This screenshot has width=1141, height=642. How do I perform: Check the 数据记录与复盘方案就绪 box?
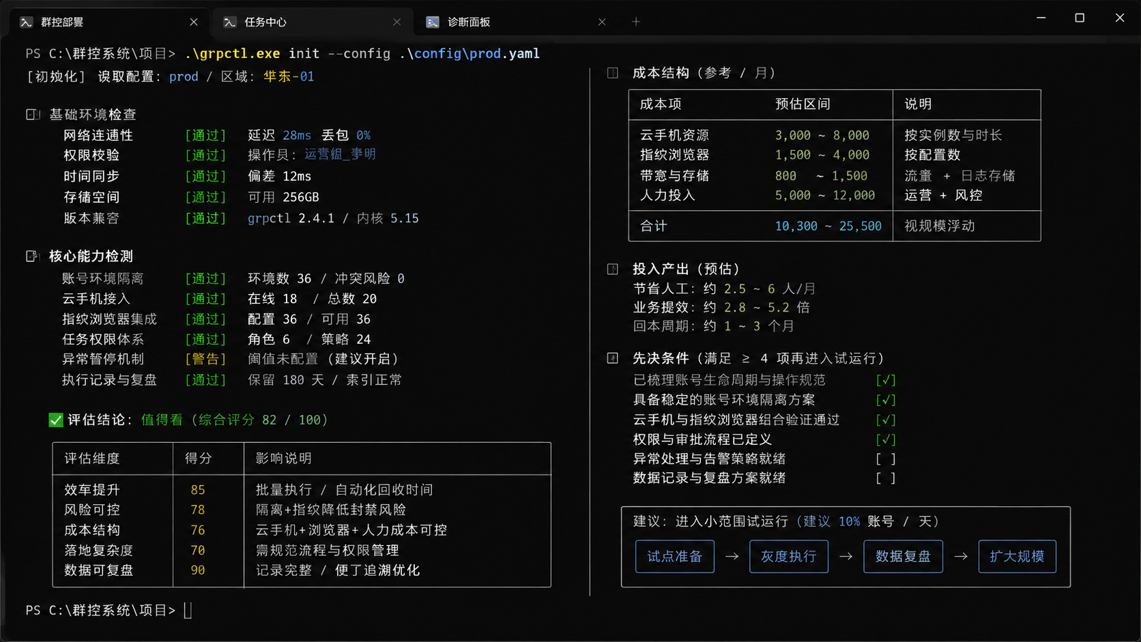tap(886, 478)
